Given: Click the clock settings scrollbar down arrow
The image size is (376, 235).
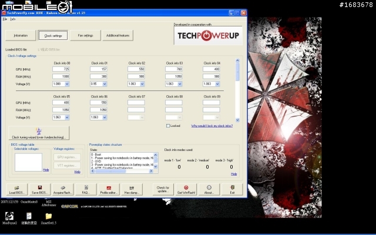Looking at the screenshot, I should (x=237, y=120).
